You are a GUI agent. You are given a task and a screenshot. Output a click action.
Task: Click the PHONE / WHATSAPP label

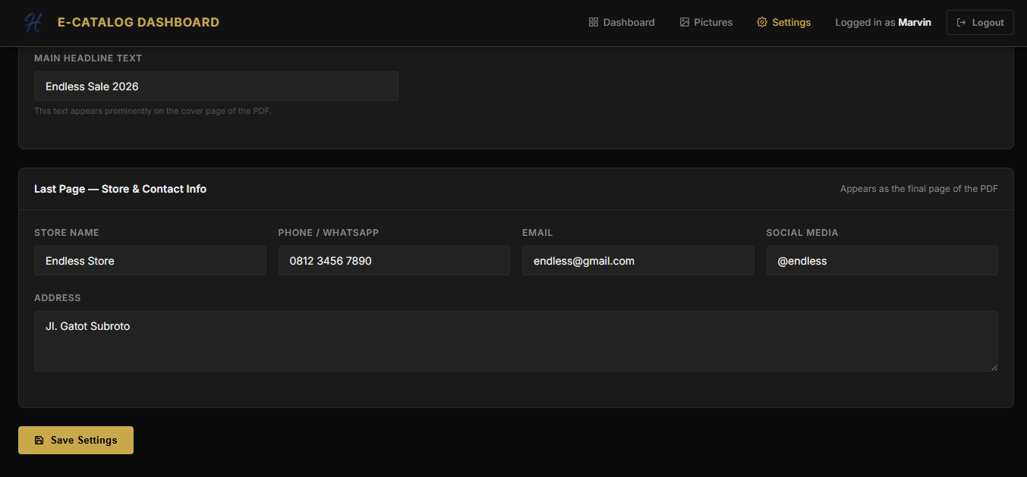coord(329,233)
